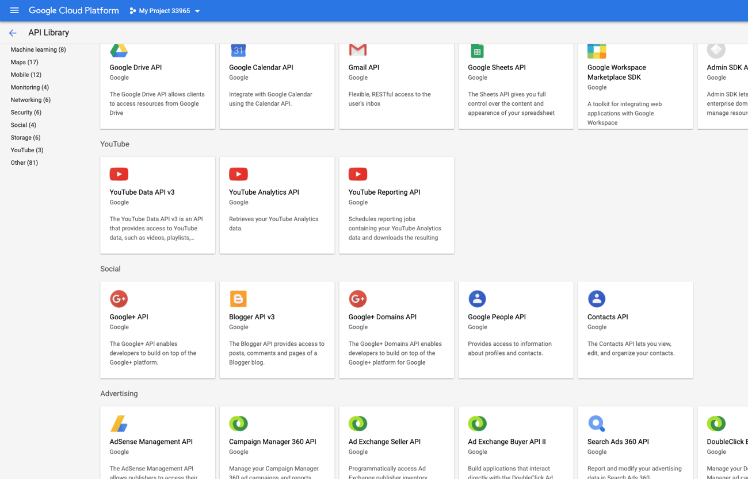748x479 pixels.
Task: Click the Google People API icon
Action: 477,299
